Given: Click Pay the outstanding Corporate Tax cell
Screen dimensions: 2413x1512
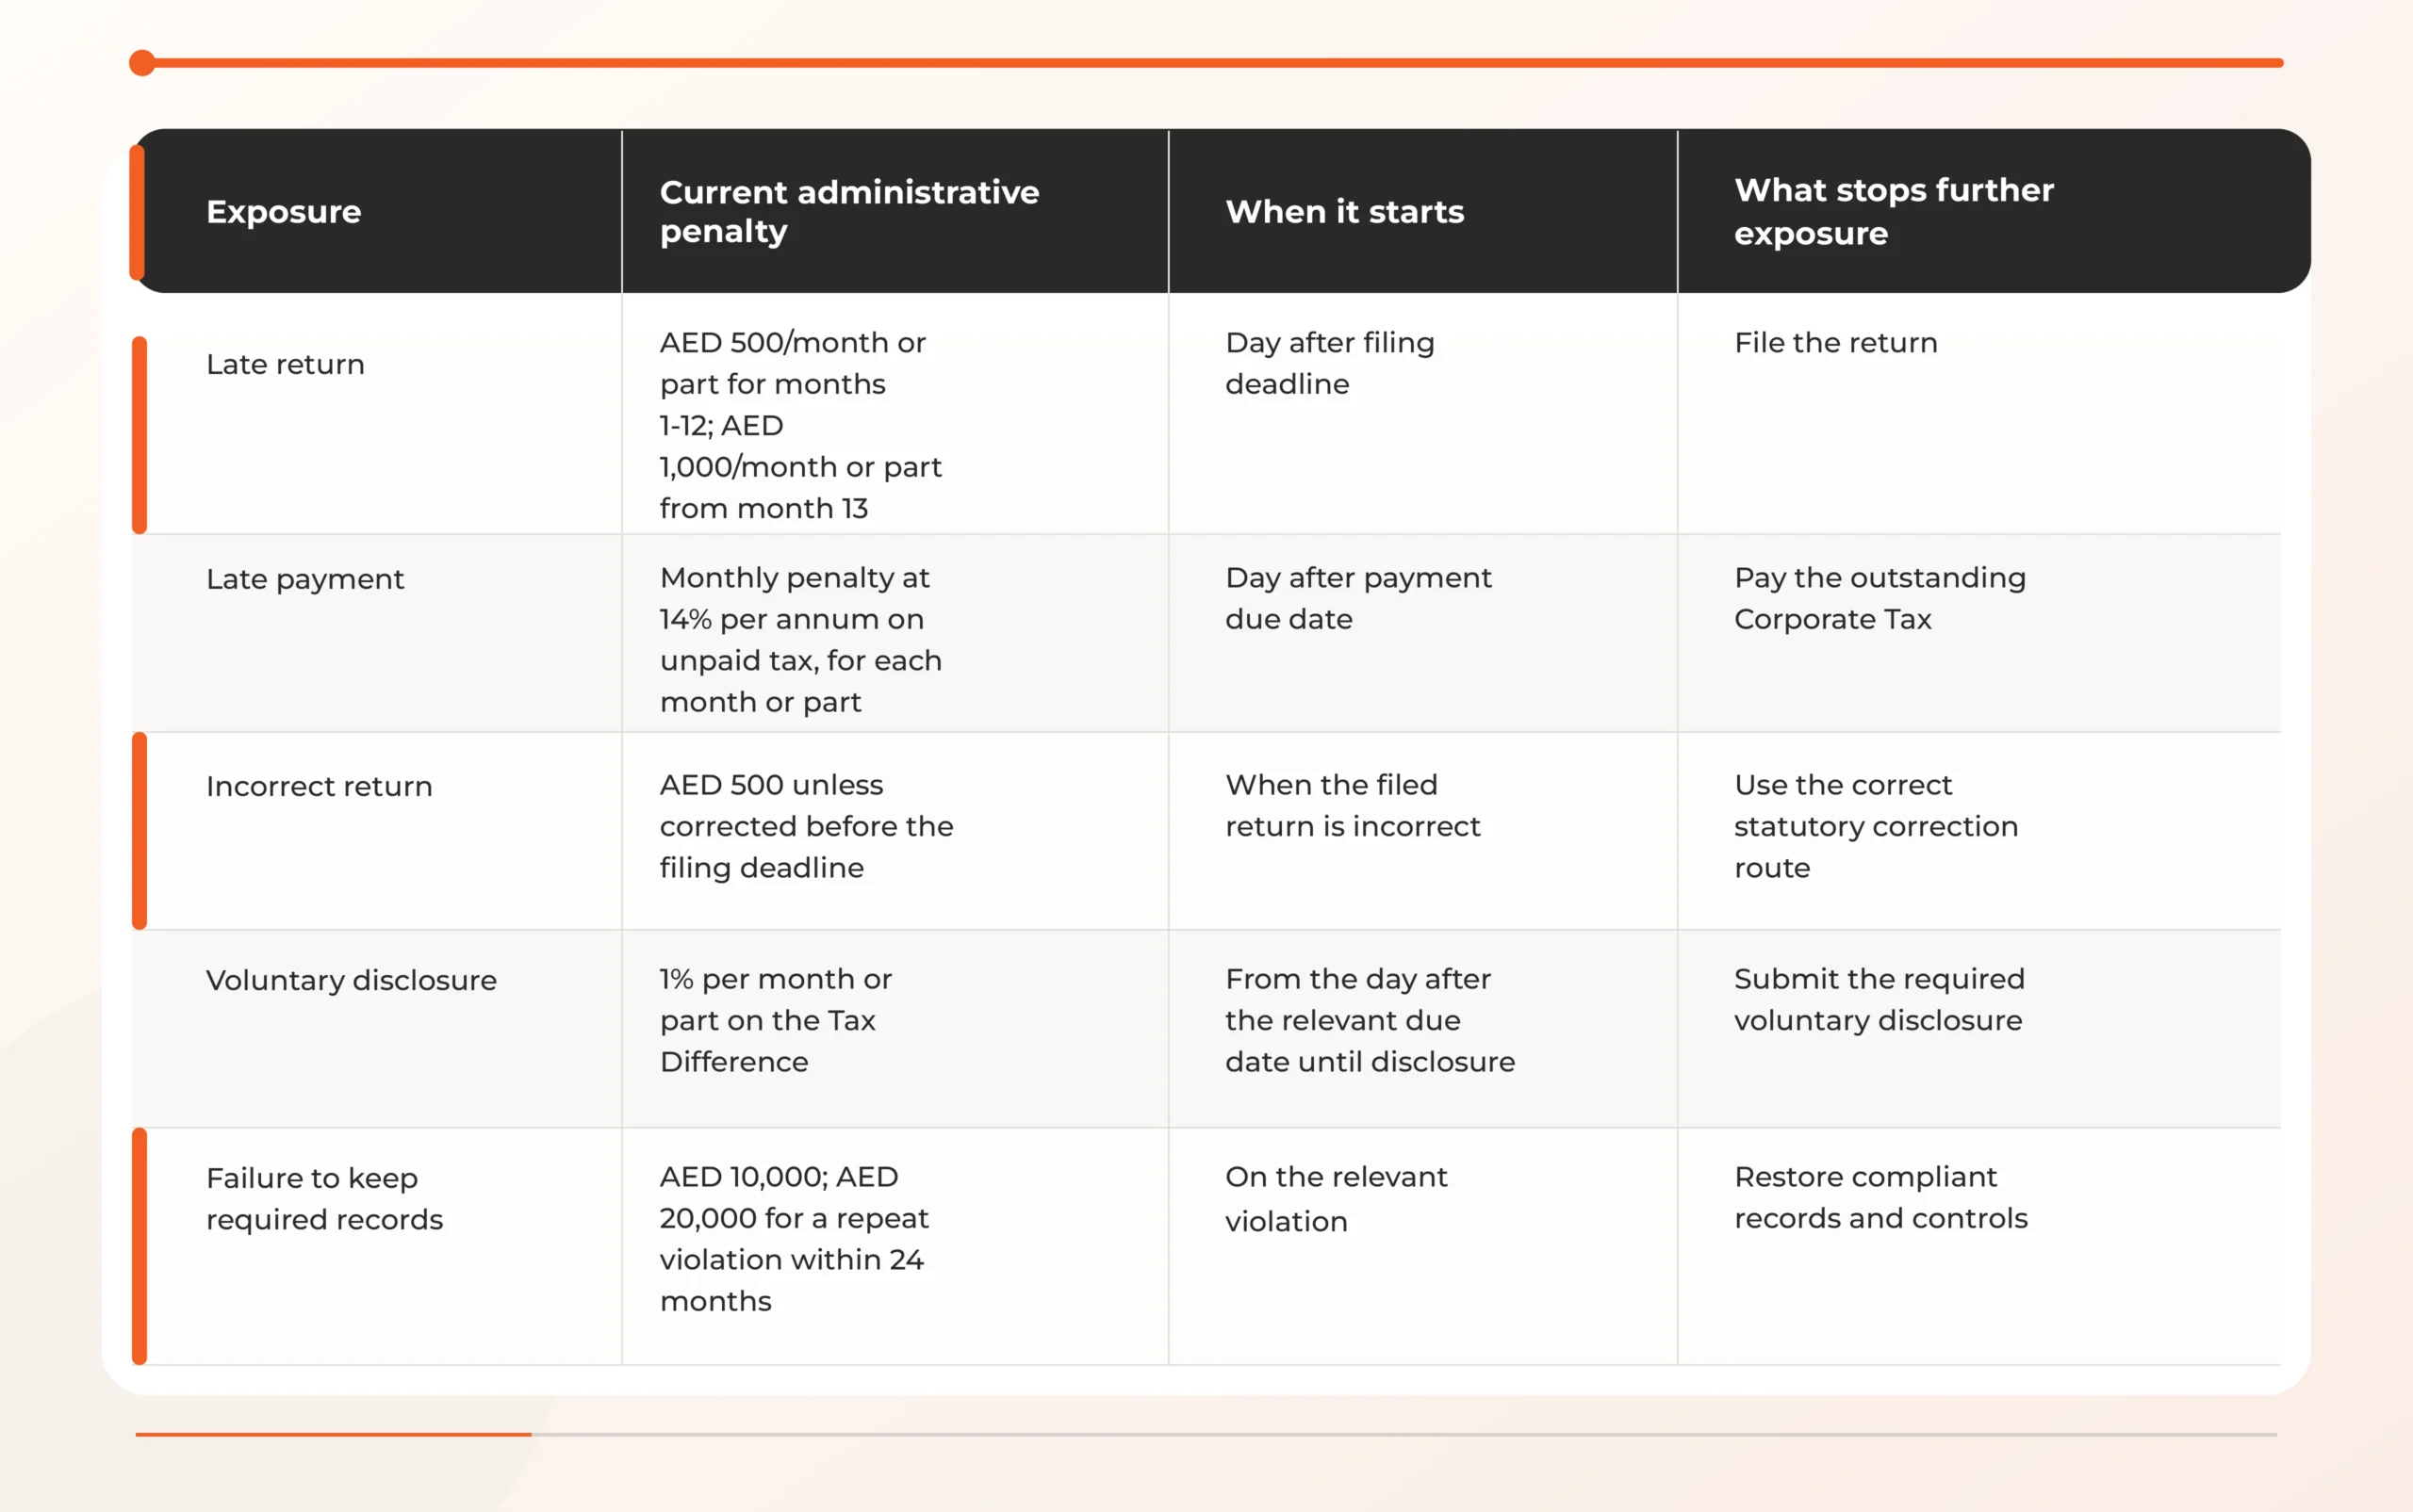Looking at the screenshot, I should tap(1880, 598).
